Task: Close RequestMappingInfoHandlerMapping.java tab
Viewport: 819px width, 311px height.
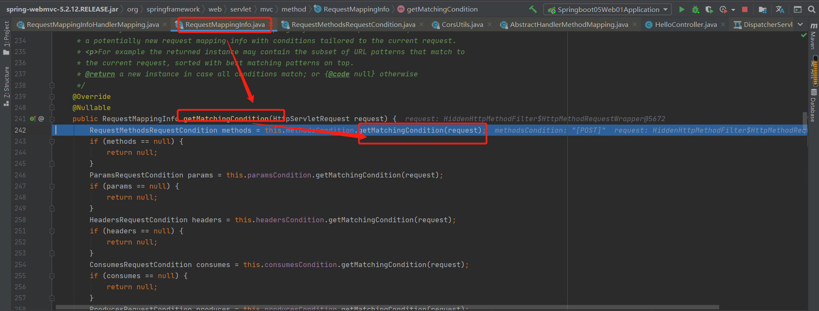Action: 165,25
